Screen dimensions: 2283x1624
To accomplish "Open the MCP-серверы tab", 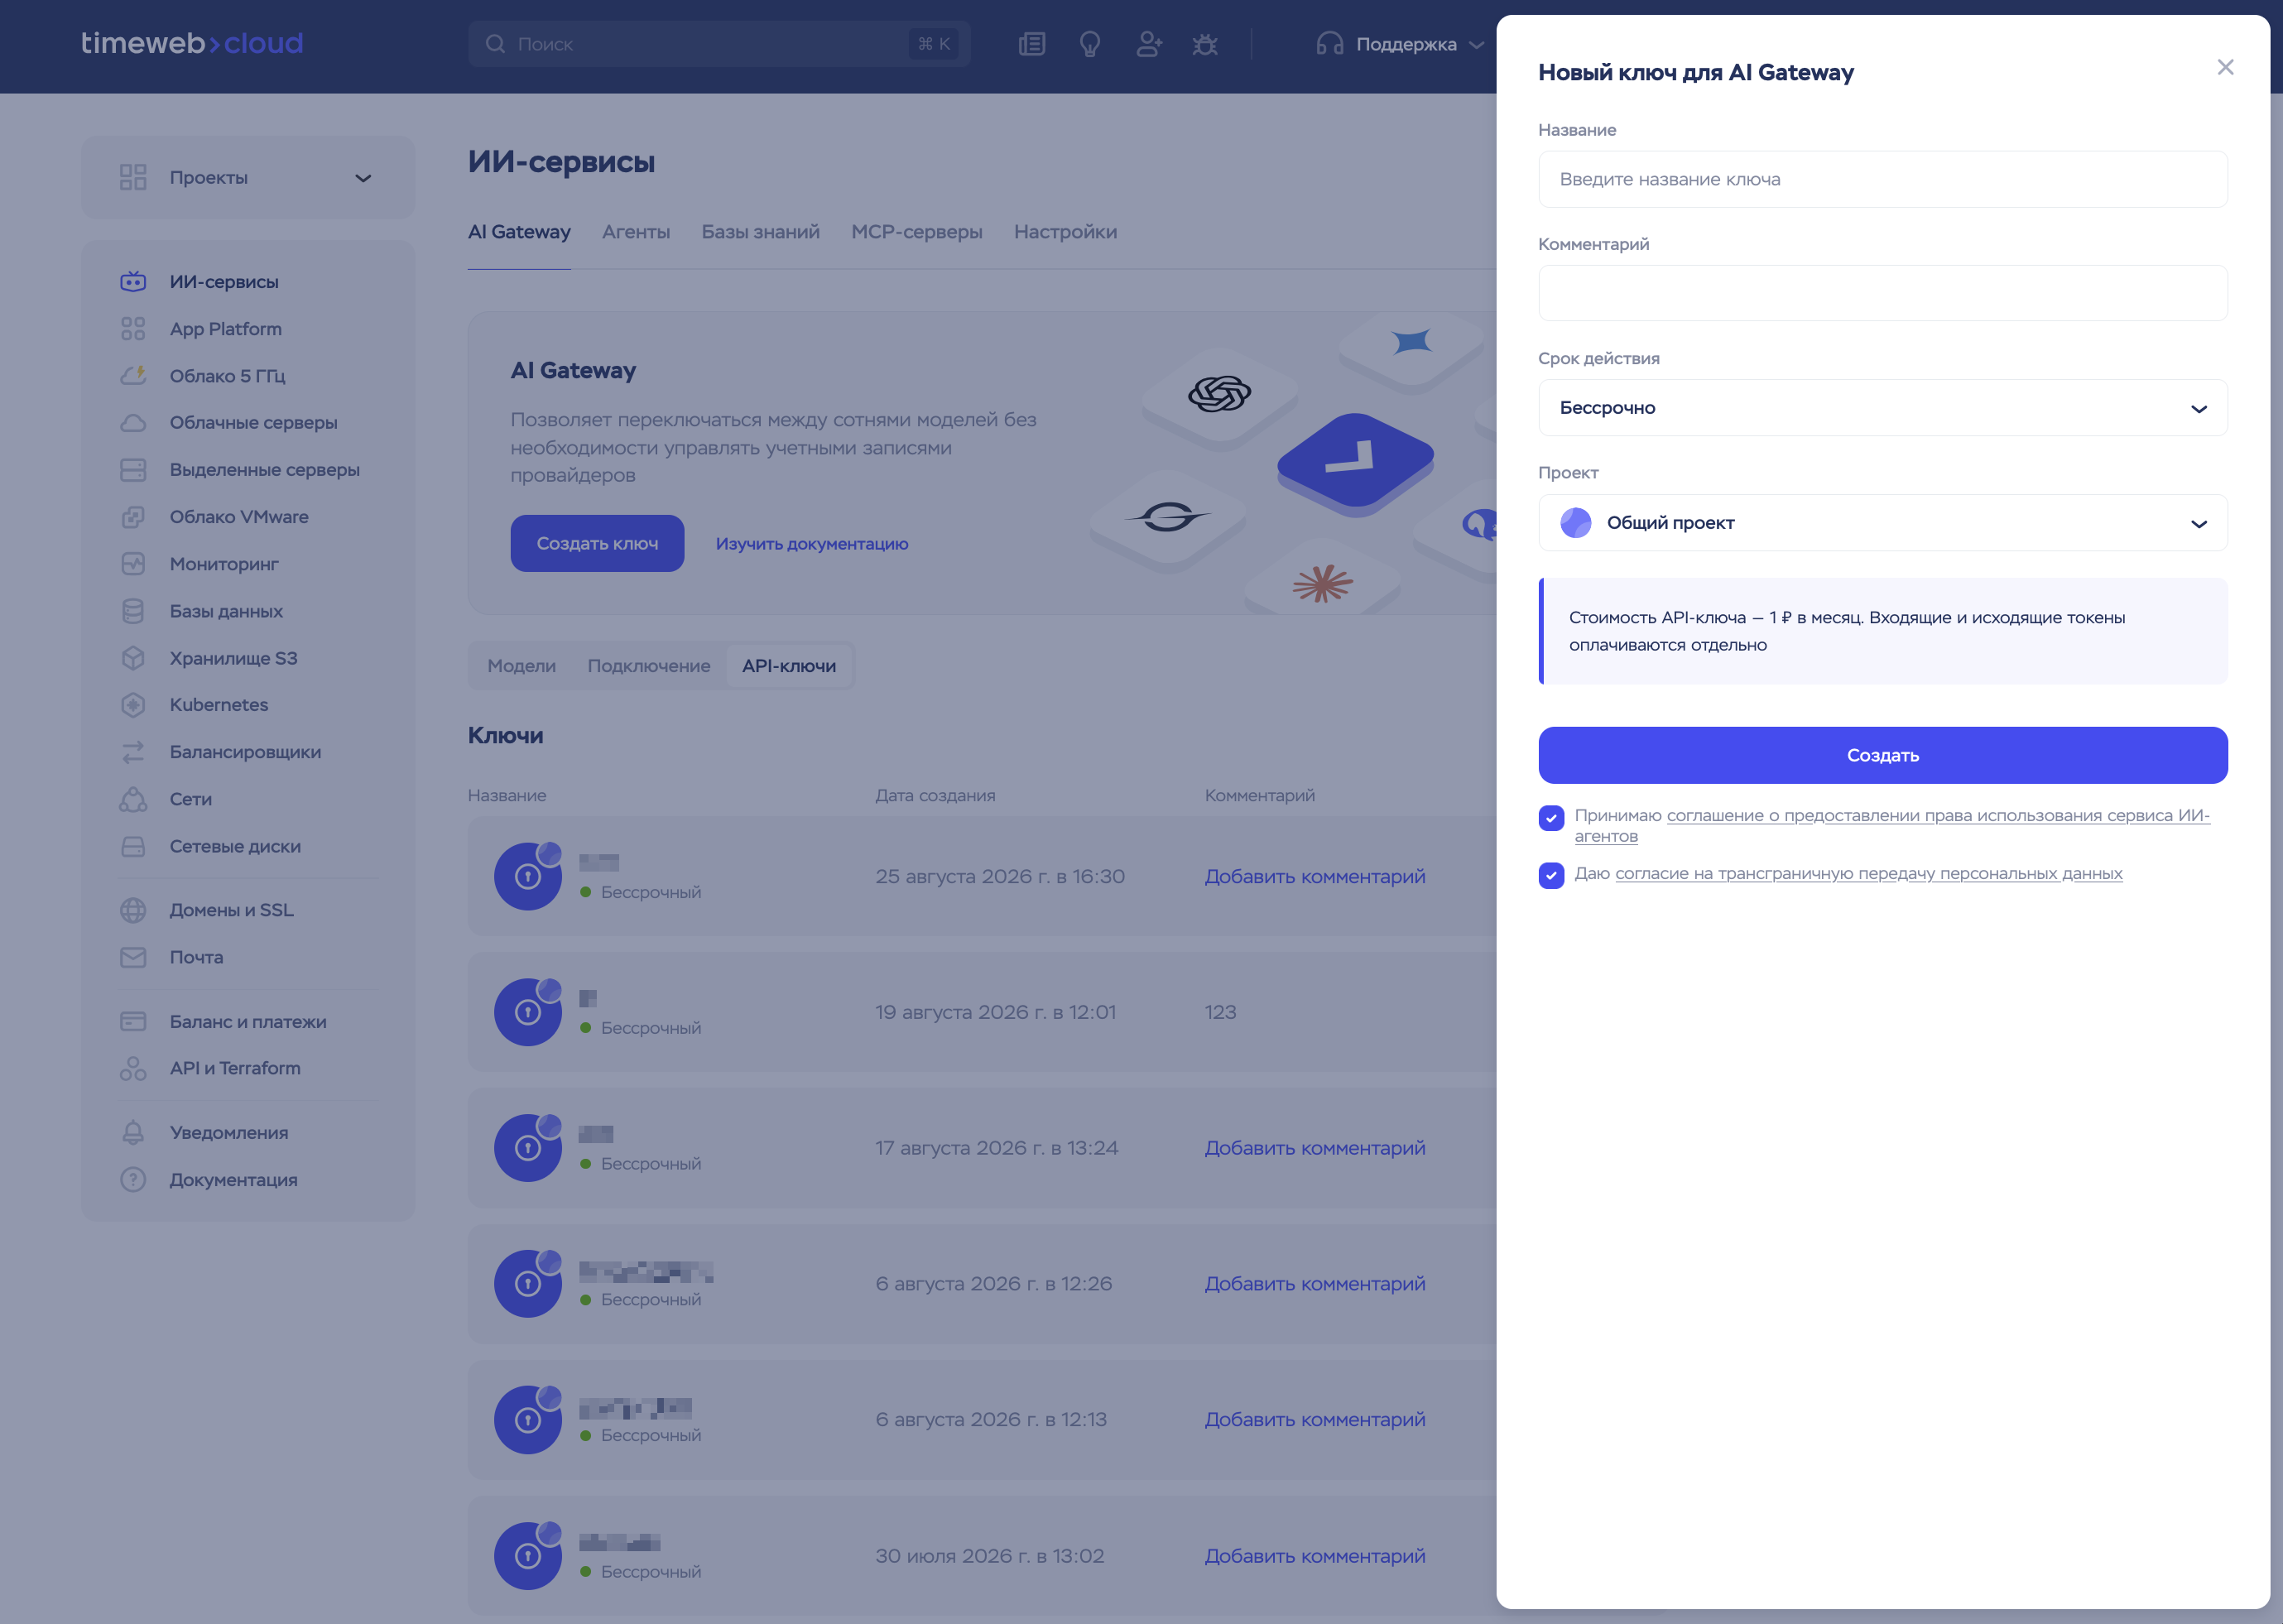I will click(x=917, y=232).
